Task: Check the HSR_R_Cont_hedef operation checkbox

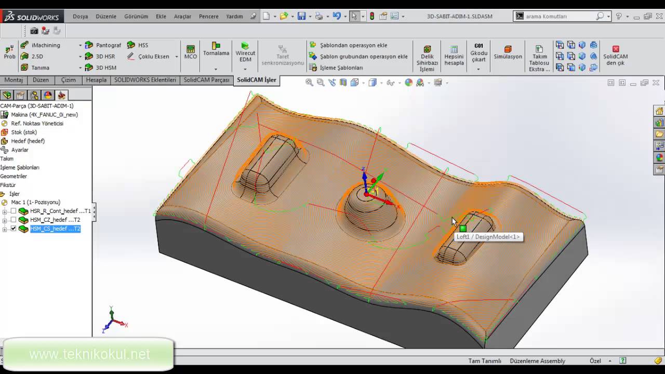Action: point(14,211)
